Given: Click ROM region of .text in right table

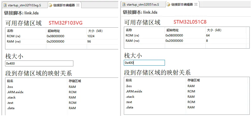Looking at the screenshot, I should [x=191, y=102].
